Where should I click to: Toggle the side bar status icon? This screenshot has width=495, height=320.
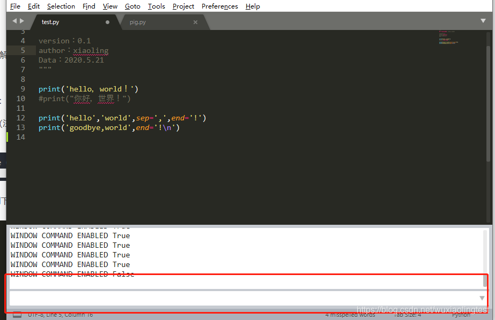tap(17, 315)
